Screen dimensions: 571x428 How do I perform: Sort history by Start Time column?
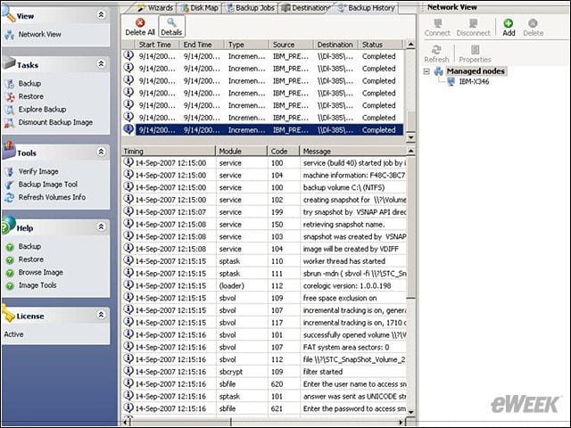point(157,45)
